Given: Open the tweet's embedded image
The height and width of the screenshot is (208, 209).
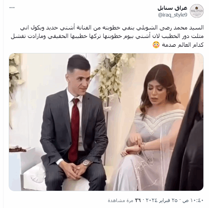Looking at the screenshot, I should [x=106, y=122].
